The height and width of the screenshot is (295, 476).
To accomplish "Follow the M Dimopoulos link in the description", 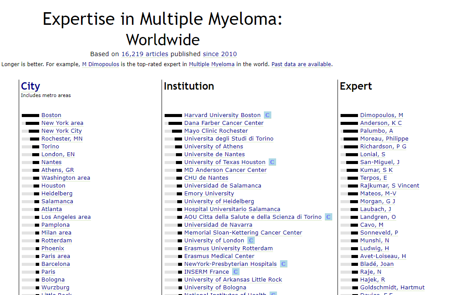I will (101, 64).
